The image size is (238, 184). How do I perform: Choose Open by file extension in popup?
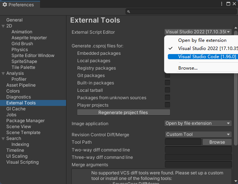coord(202,40)
